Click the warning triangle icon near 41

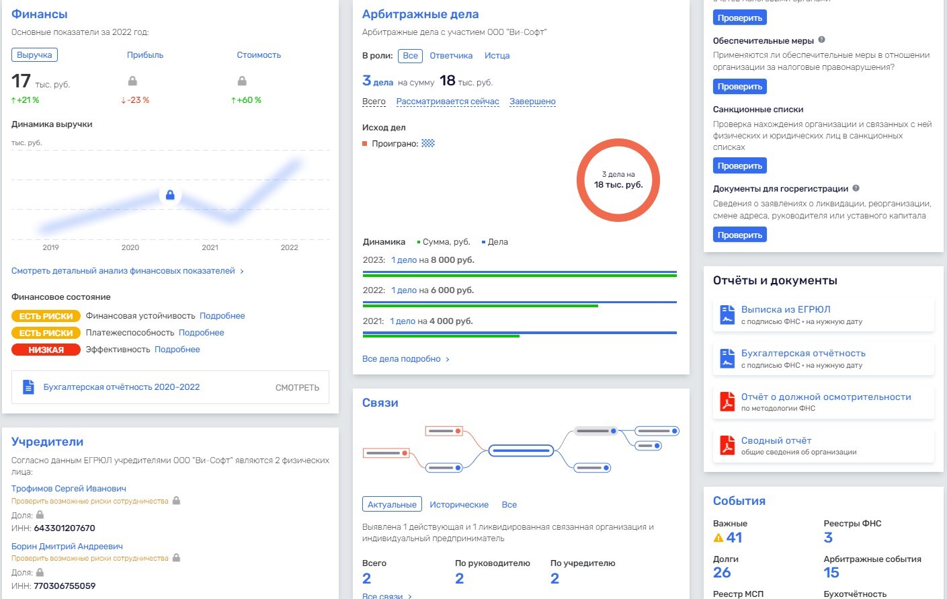click(718, 538)
